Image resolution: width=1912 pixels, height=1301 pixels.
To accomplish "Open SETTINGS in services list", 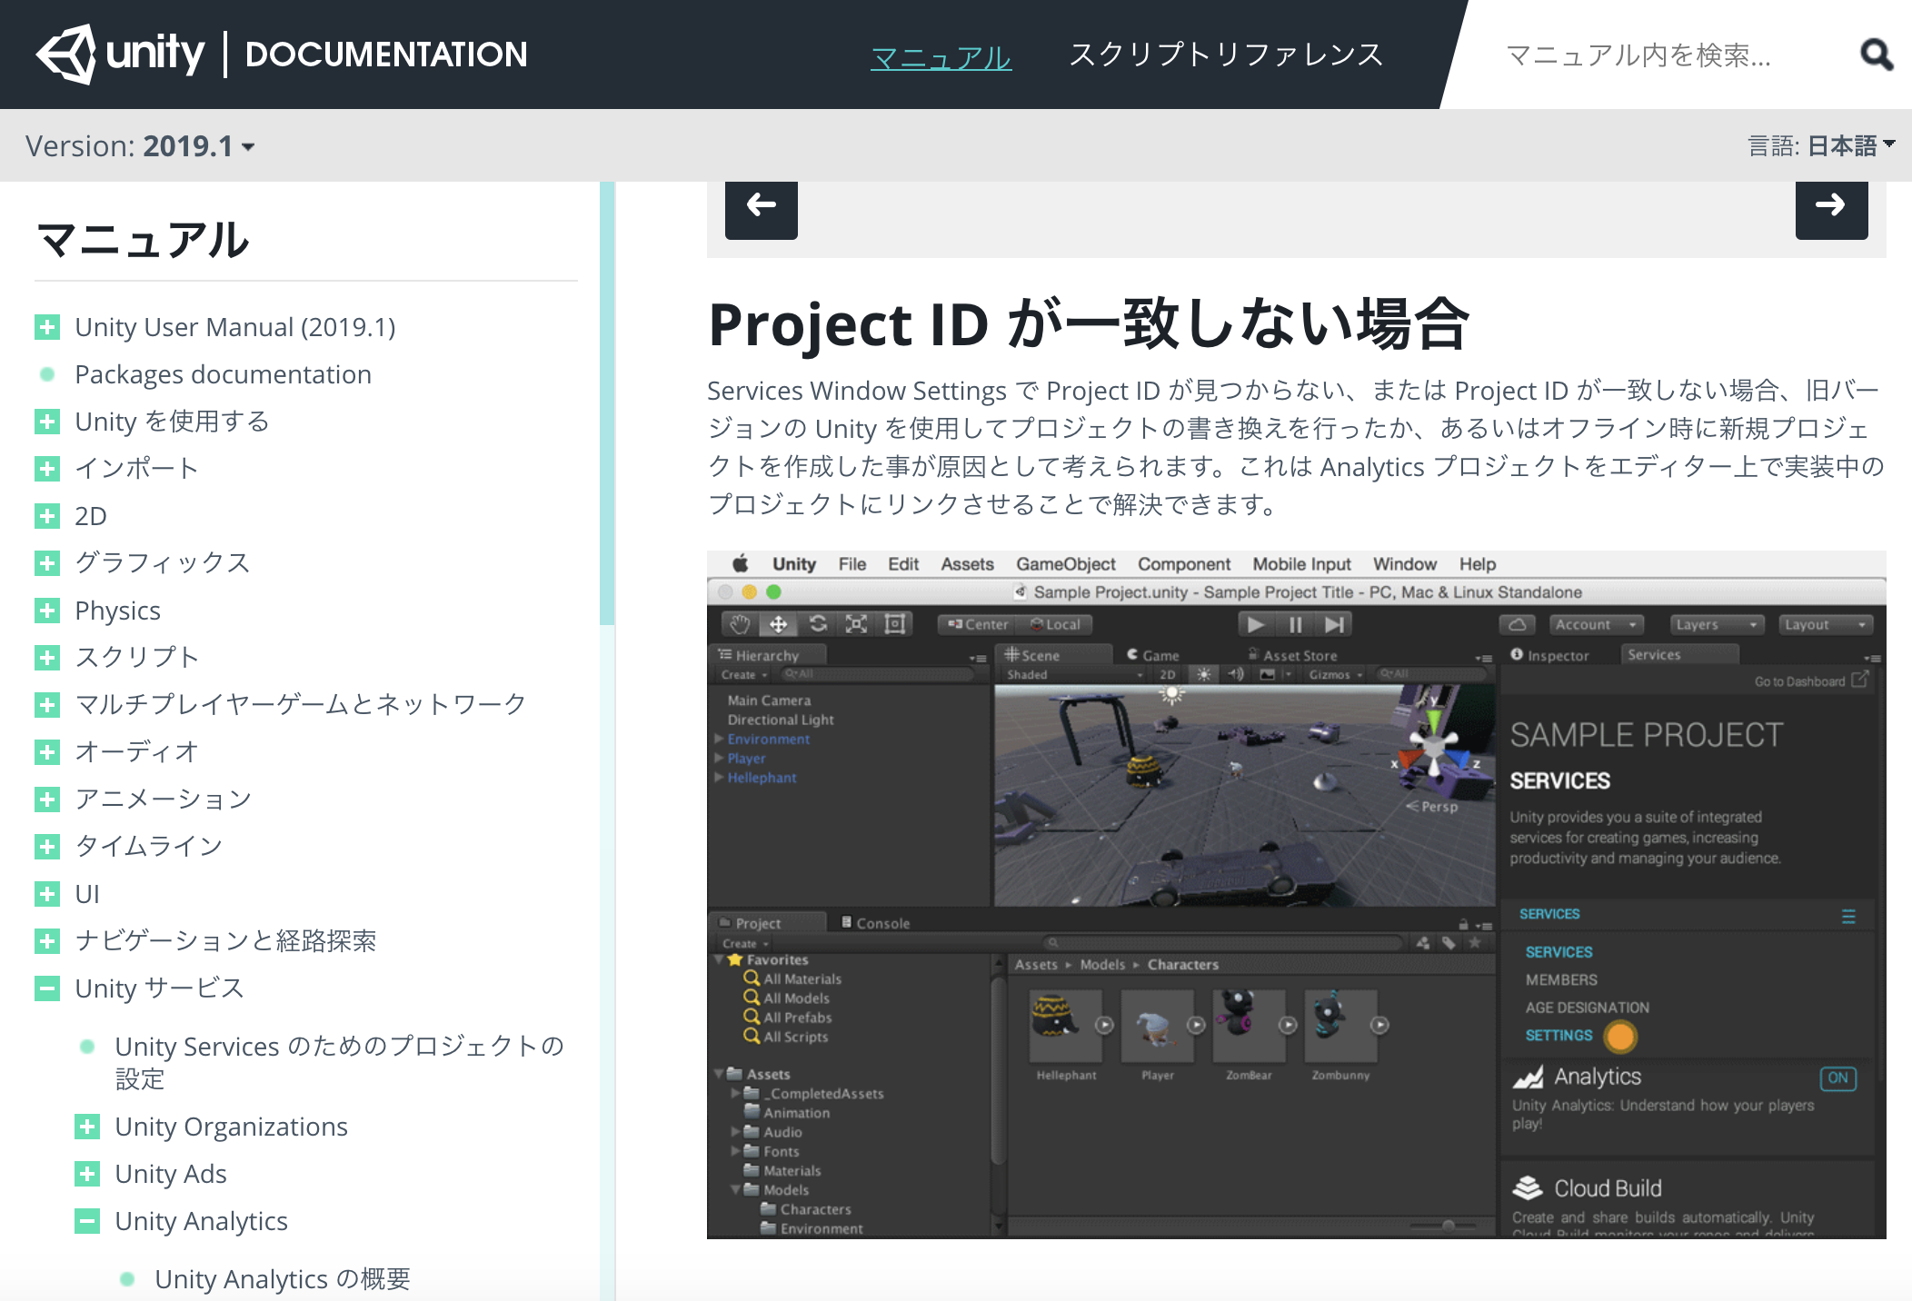I will [1558, 1036].
